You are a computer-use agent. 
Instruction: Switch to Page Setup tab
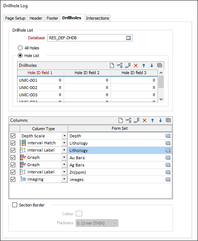click(x=15, y=18)
